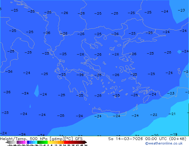The width and height of the screenshot is (189, 146).
Task: Click the dark blue -30 legend swatch
Action: [x=28, y=142]
